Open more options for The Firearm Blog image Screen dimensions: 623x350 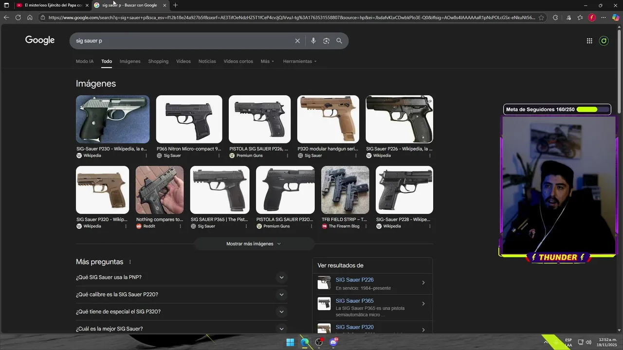pyautogui.click(x=366, y=226)
